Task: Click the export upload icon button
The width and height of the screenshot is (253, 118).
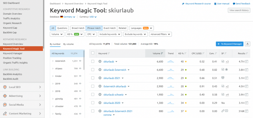Action: click(x=247, y=44)
